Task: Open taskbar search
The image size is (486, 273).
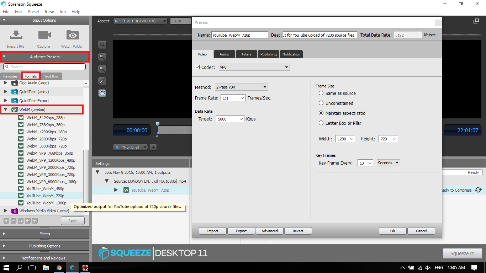Action: coord(20,268)
